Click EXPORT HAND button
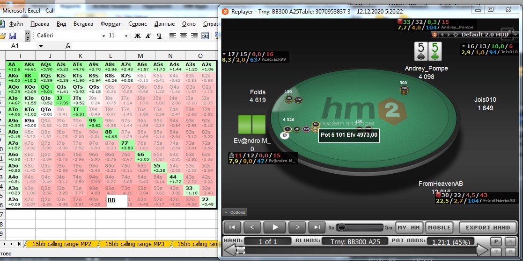 (x=487, y=228)
